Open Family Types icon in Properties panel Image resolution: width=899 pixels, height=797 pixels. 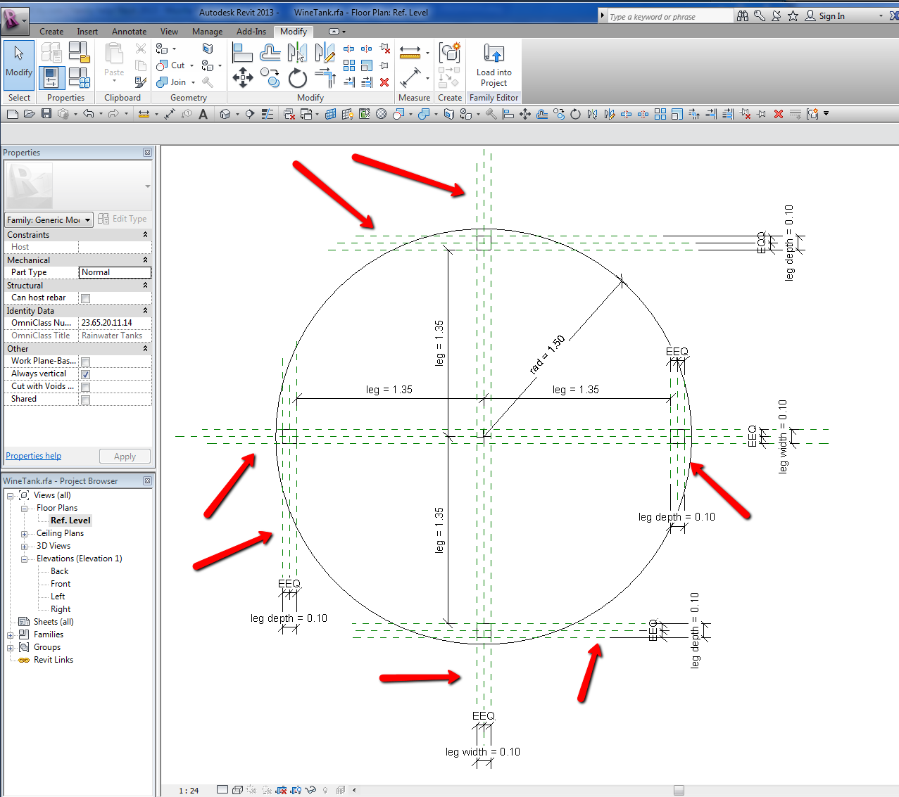[80, 77]
